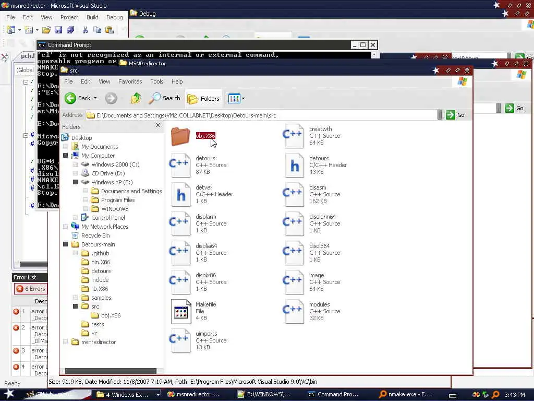The height and width of the screenshot is (401, 534).
Task: Expand My Network Places tree node
Action: tap(65, 227)
